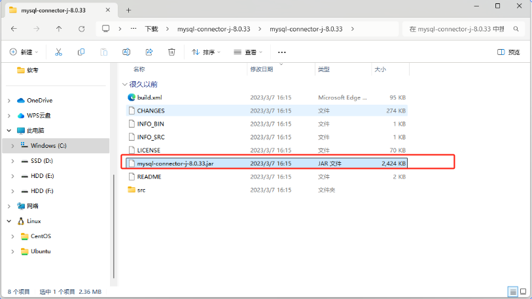
Task: Switch to large icons view in status bar
Action: pos(523,292)
